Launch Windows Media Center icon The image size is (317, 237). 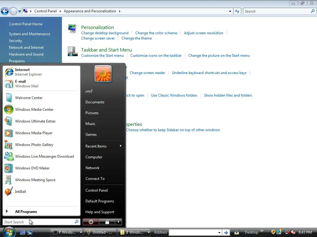[x=9, y=110]
